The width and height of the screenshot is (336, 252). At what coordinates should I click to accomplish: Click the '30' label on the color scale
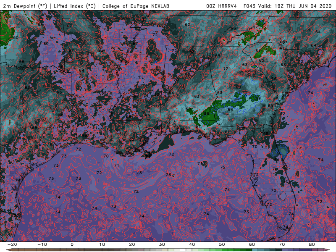tap(162, 244)
